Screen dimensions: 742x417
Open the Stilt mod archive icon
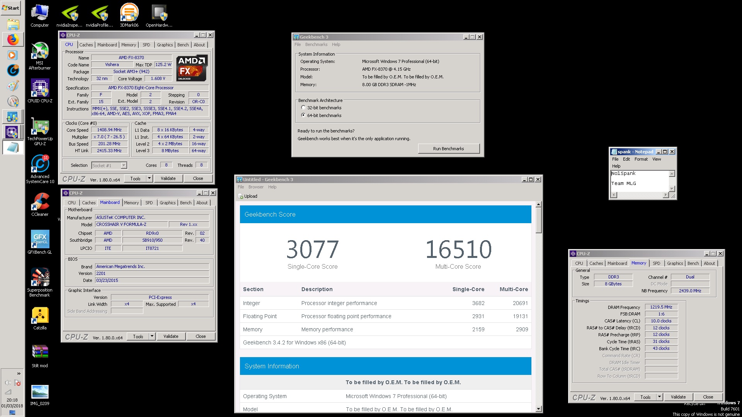[x=40, y=356]
